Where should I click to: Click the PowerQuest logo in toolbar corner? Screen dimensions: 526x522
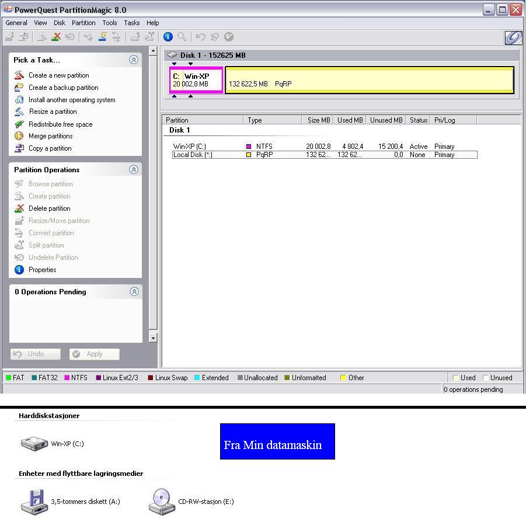pos(513,37)
